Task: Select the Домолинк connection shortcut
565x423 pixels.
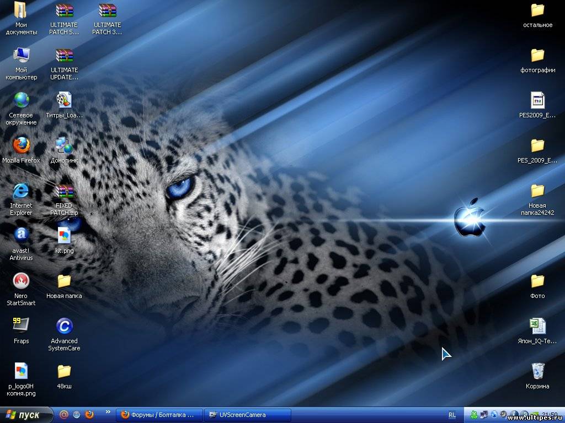Action: [65, 146]
